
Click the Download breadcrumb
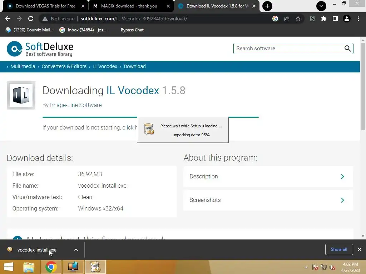click(x=135, y=66)
